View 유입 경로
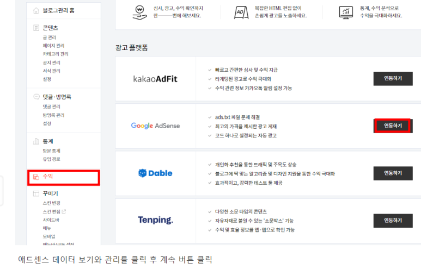 pos(52,159)
